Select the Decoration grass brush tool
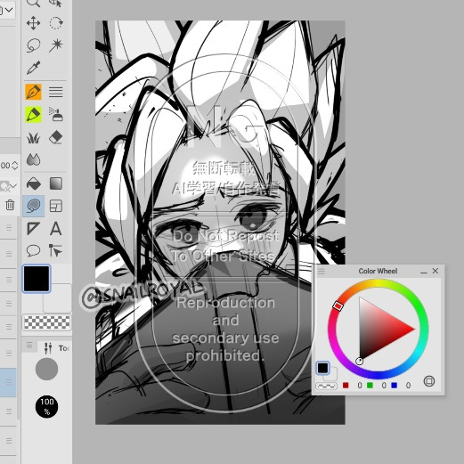 [x=33, y=138]
